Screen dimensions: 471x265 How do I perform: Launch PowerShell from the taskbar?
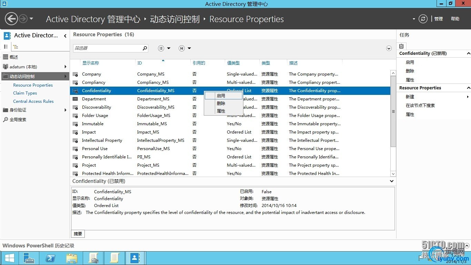(x=50, y=258)
